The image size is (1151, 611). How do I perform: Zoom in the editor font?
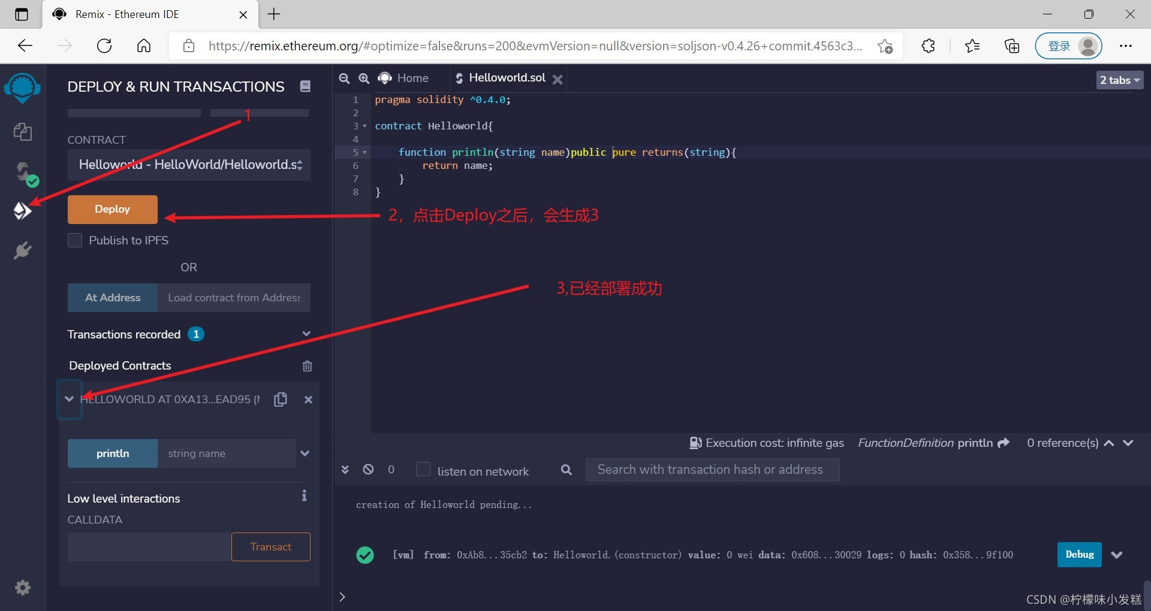364,78
